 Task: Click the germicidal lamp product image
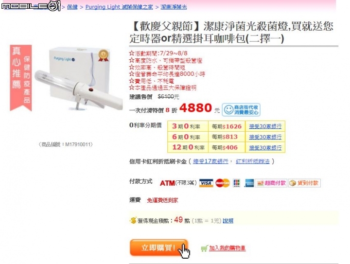[x=78, y=79]
